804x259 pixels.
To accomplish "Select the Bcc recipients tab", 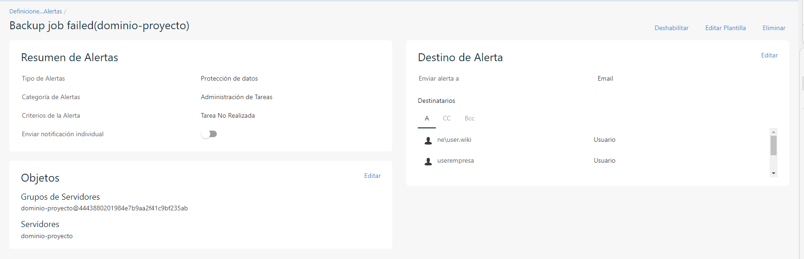I will (469, 119).
